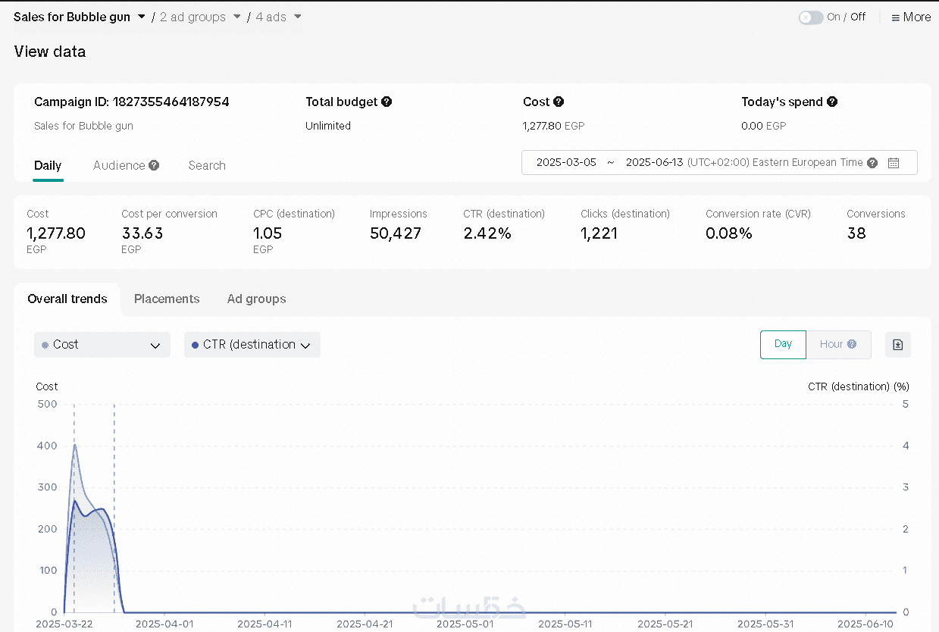This screenshot has height=632, width=939.
Task: Select the Ad groups tab
Action: click(x=257, y=299)
